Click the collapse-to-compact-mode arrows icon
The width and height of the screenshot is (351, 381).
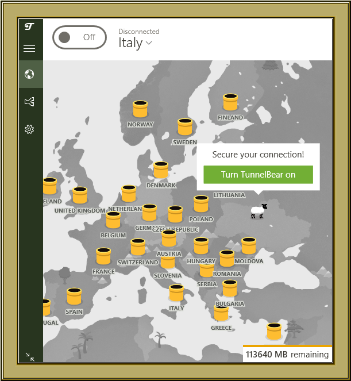point(30,357)
